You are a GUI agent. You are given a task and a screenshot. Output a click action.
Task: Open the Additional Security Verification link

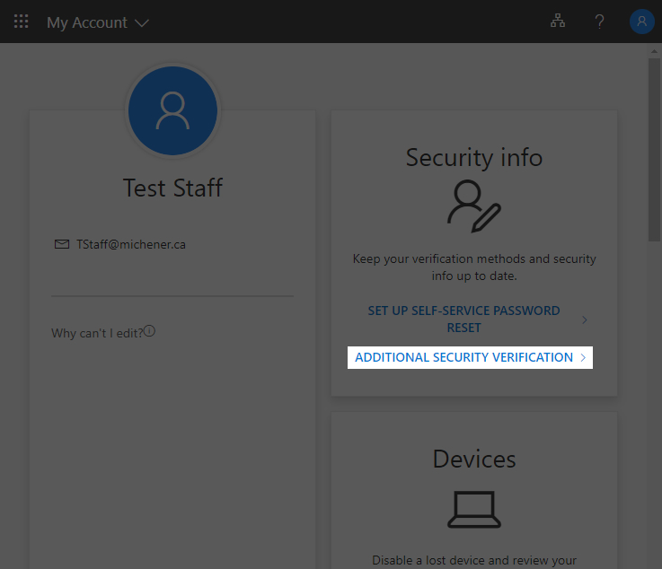(x=463, y=357)
